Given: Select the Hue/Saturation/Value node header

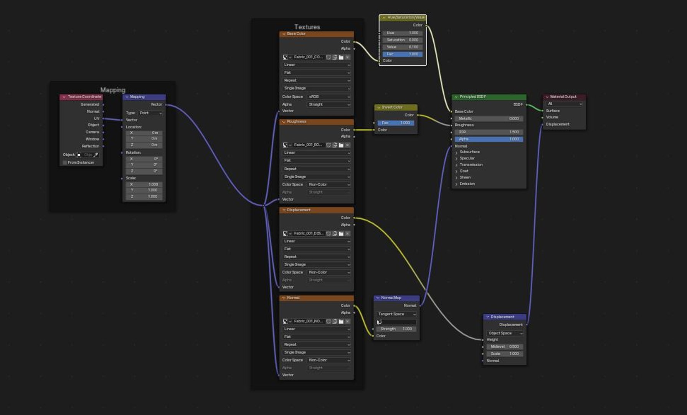Looking at the screenshot, I should 403,18.
